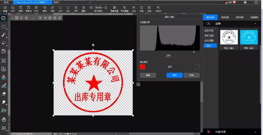Screen dimensions: 263x135
Task: Click the undo arrow icon
Action: [60, 8]
